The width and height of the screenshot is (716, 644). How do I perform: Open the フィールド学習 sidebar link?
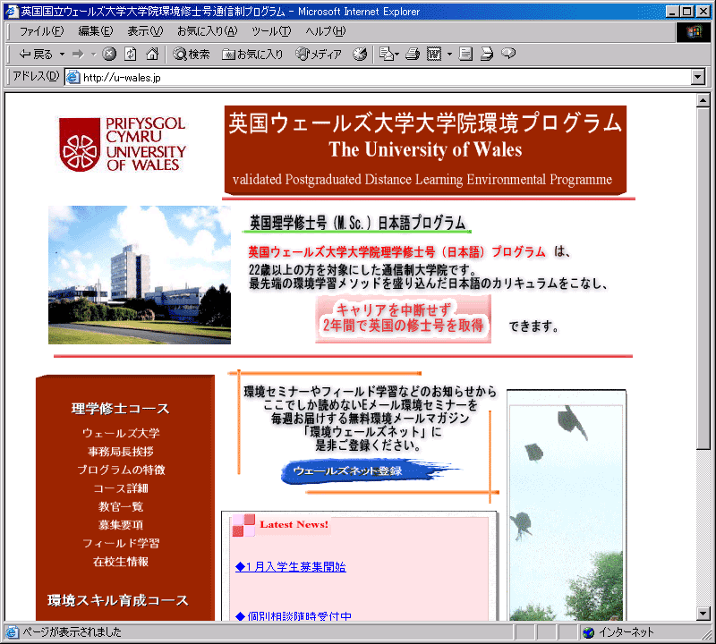point(121,543)
